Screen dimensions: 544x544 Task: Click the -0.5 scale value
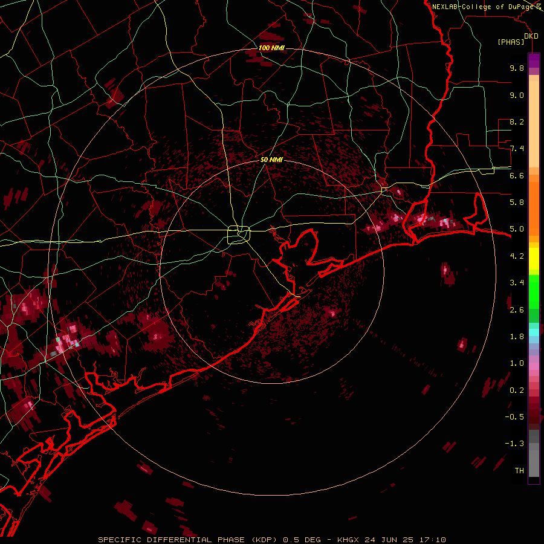pos(514,416)
